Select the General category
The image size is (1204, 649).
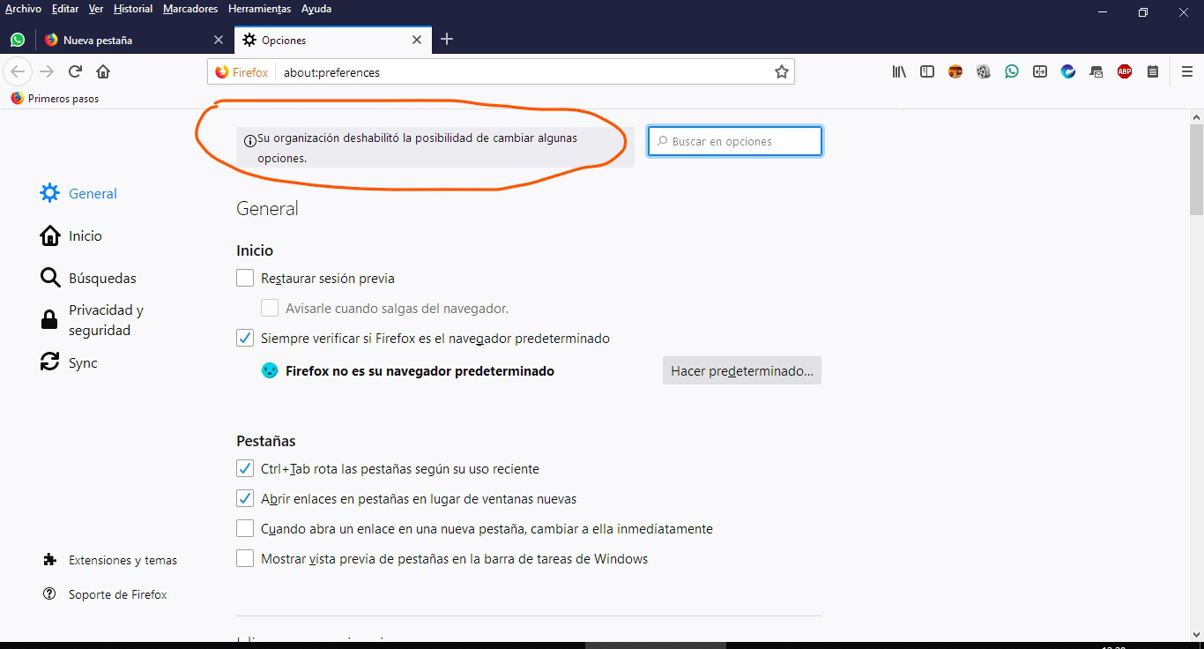click(x=78, y=193)
